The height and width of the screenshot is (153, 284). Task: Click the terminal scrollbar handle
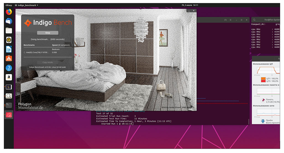click(x=249, y=122)
